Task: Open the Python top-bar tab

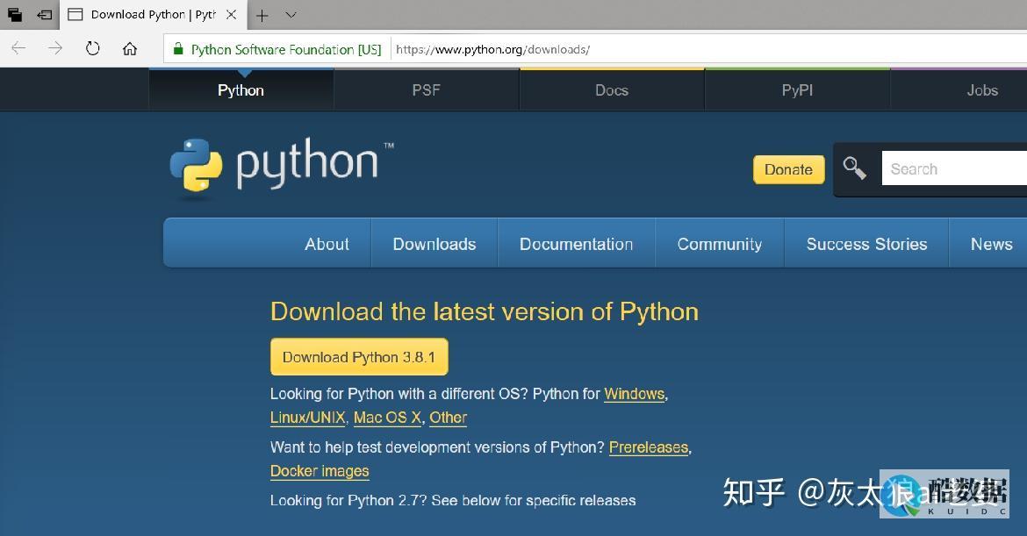Action: pos(241,90)
